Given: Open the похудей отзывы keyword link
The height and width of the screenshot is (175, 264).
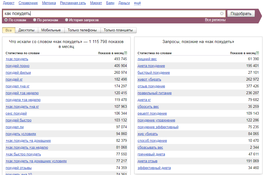Looking at the screenshot, I should coord(19,168).
